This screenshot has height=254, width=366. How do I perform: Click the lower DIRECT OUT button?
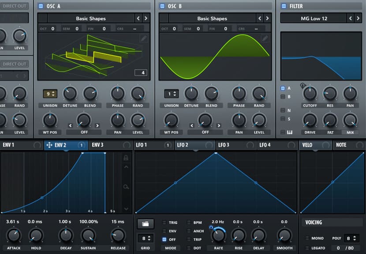pos(14,64)
